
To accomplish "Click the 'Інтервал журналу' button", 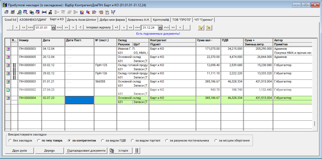I will pyautogui.click(x=98, y=28).
